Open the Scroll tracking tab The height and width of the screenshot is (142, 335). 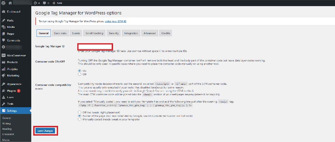(94, 33)
